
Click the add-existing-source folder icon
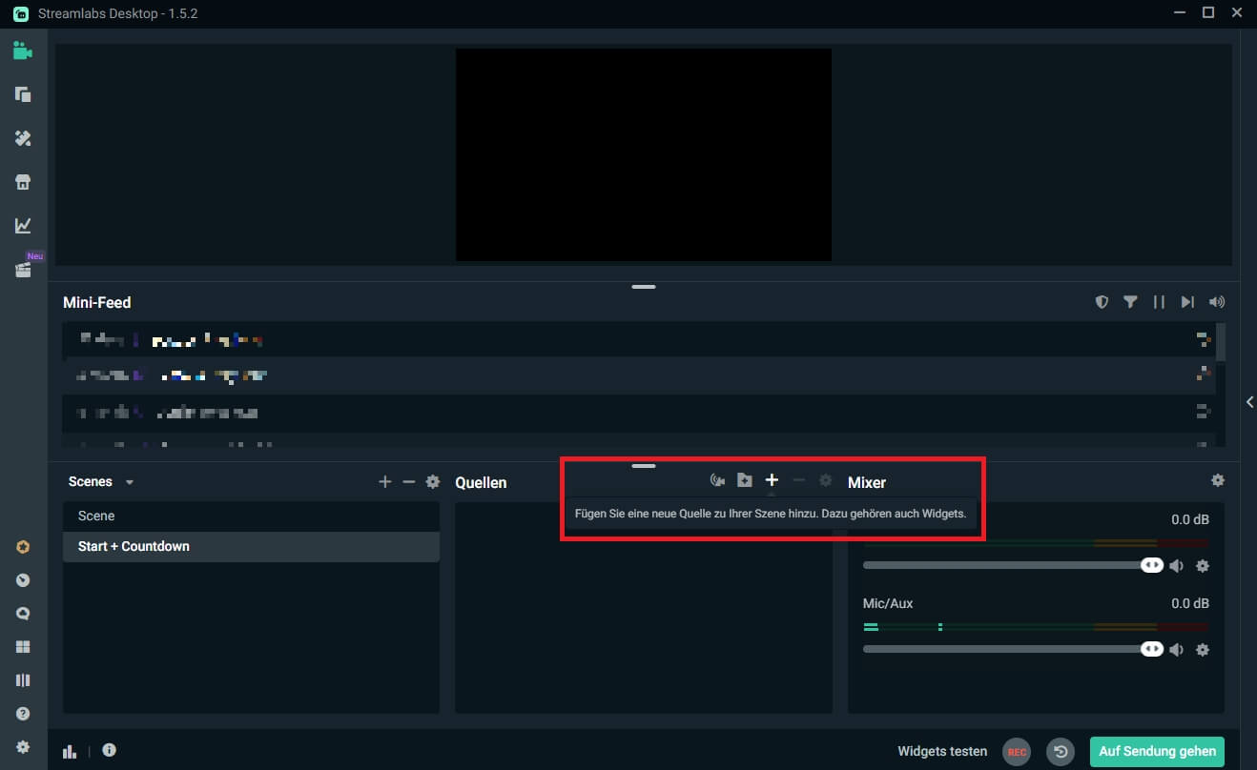[745, 479]
